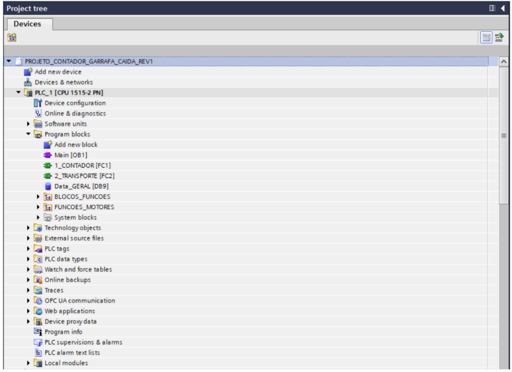512x372 pixels.
Task: Select 2_TRANSPORTE [FC2] block
Action: [80, 176]
